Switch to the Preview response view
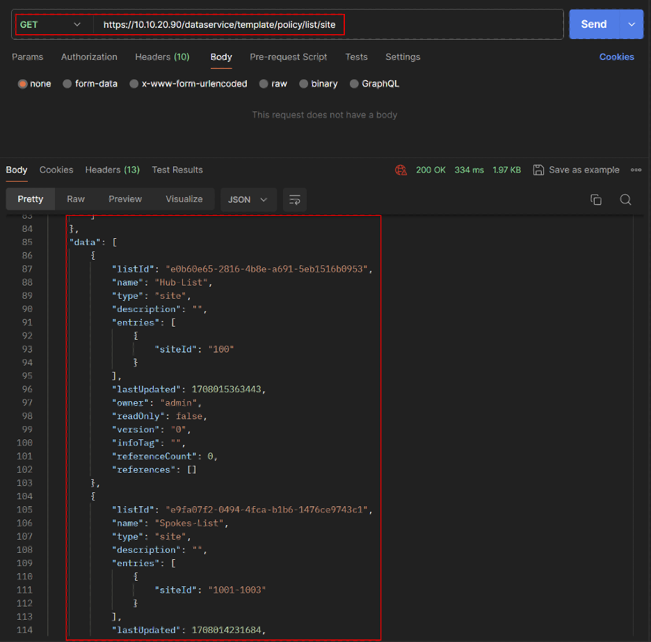 (x=125, y=199)
